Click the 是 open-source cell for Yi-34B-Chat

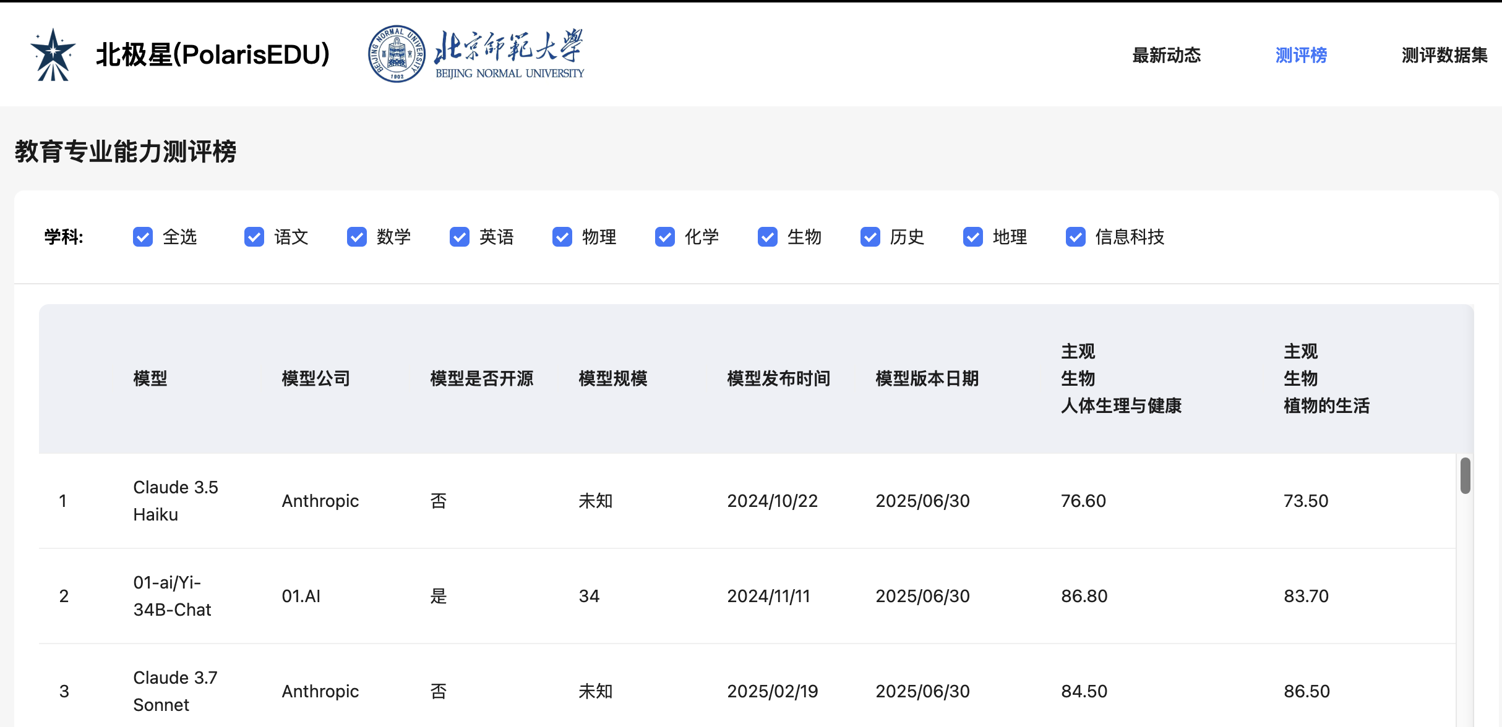[x=439, y=596]
